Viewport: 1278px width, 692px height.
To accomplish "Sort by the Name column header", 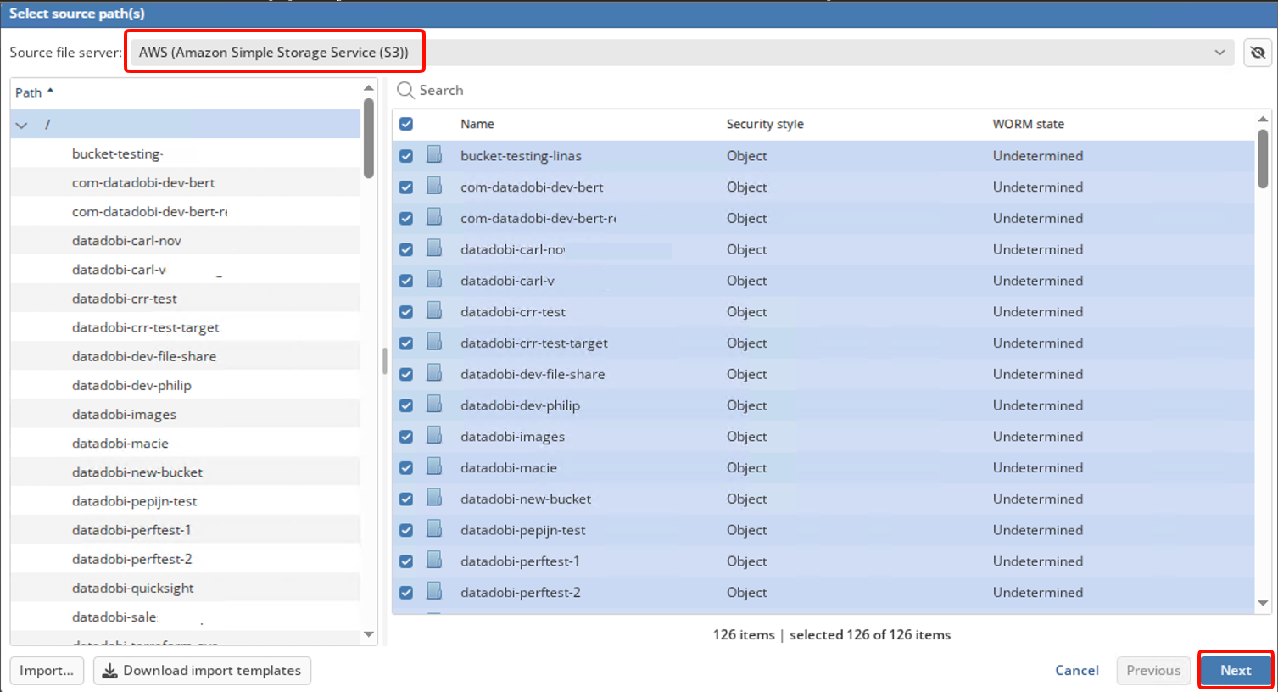I will [x=477, y=124].
